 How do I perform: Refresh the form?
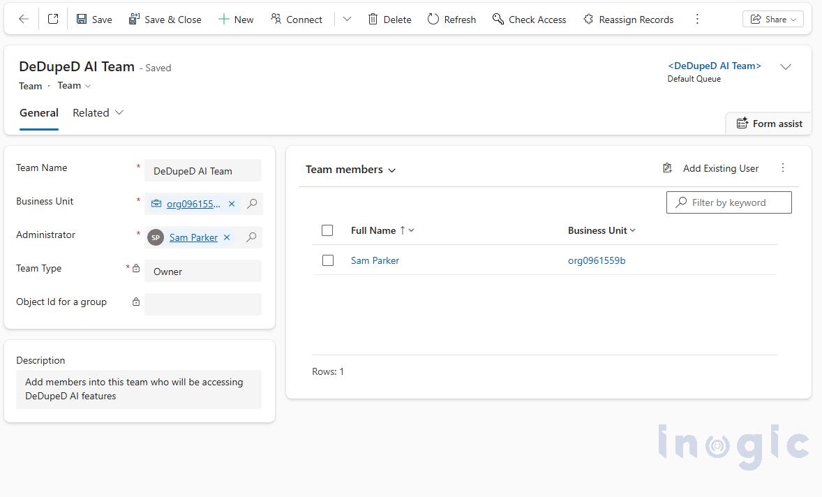[451, 20]
